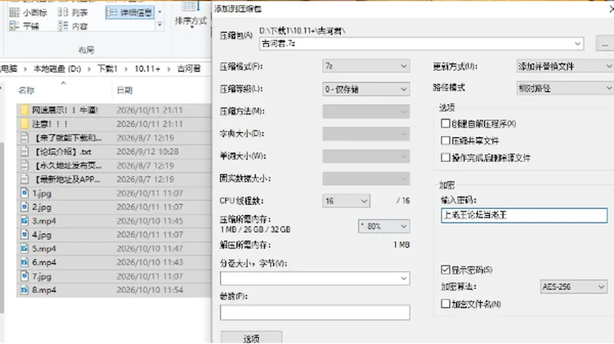Open the 压缩格式 7z dropdown

tap(366, 66)
